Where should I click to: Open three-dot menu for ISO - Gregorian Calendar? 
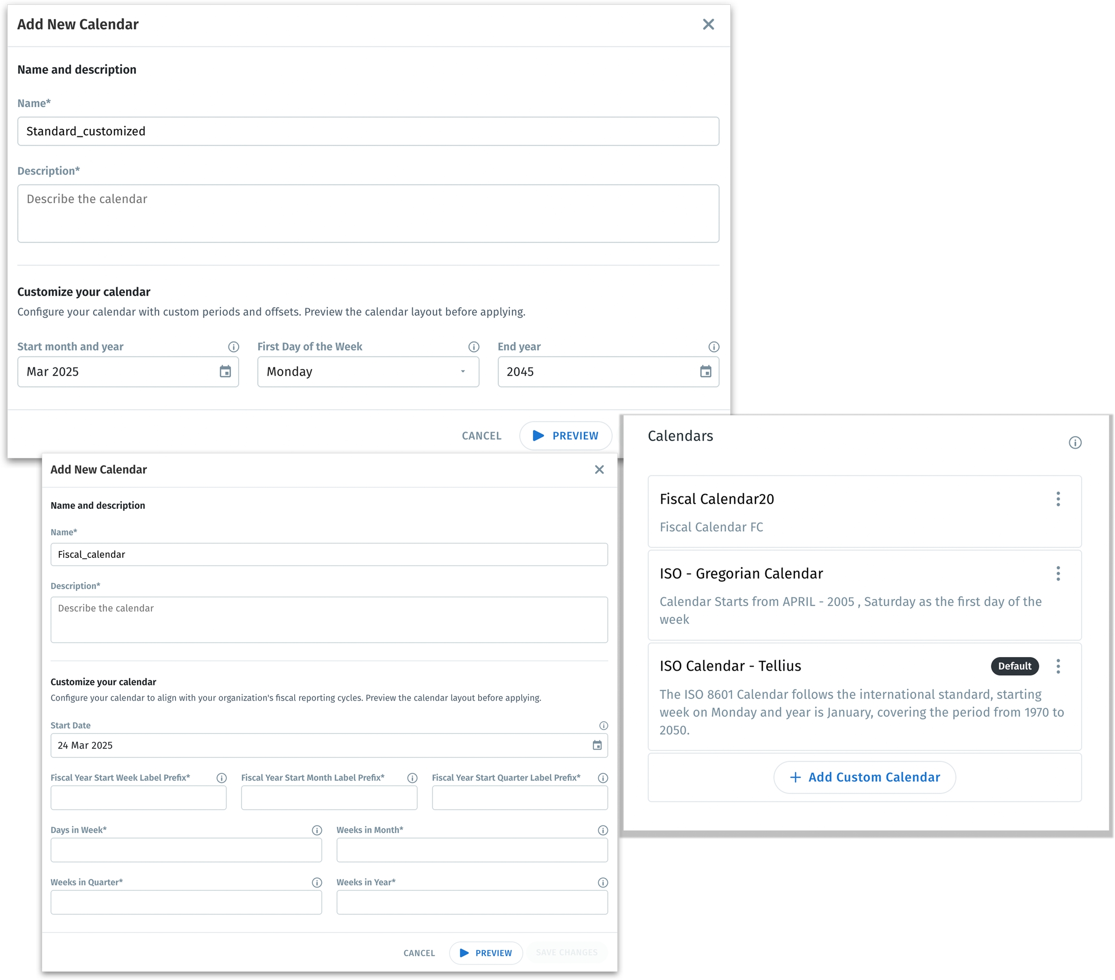1058,573
